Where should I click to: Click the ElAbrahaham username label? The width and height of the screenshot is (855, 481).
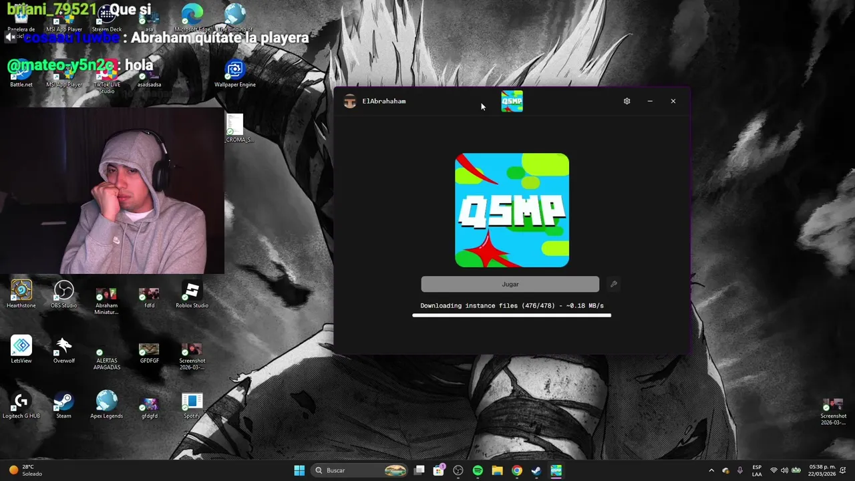(384, 101)
